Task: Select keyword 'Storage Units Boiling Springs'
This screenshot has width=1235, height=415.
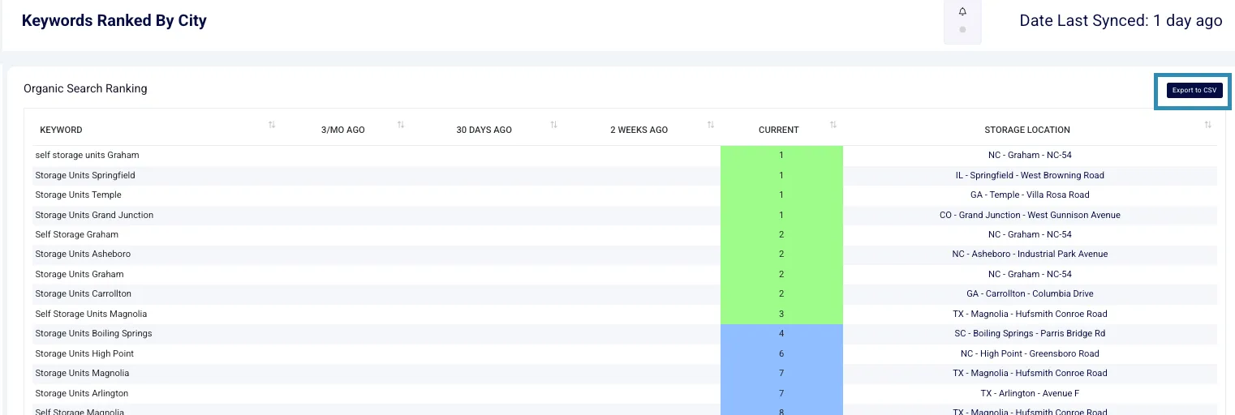Action: pyautogui.click(x=93, y=333)
